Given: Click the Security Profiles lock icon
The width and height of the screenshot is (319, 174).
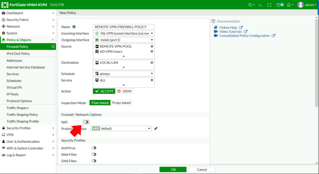Looking at the screenshot, I should point(3,128).
